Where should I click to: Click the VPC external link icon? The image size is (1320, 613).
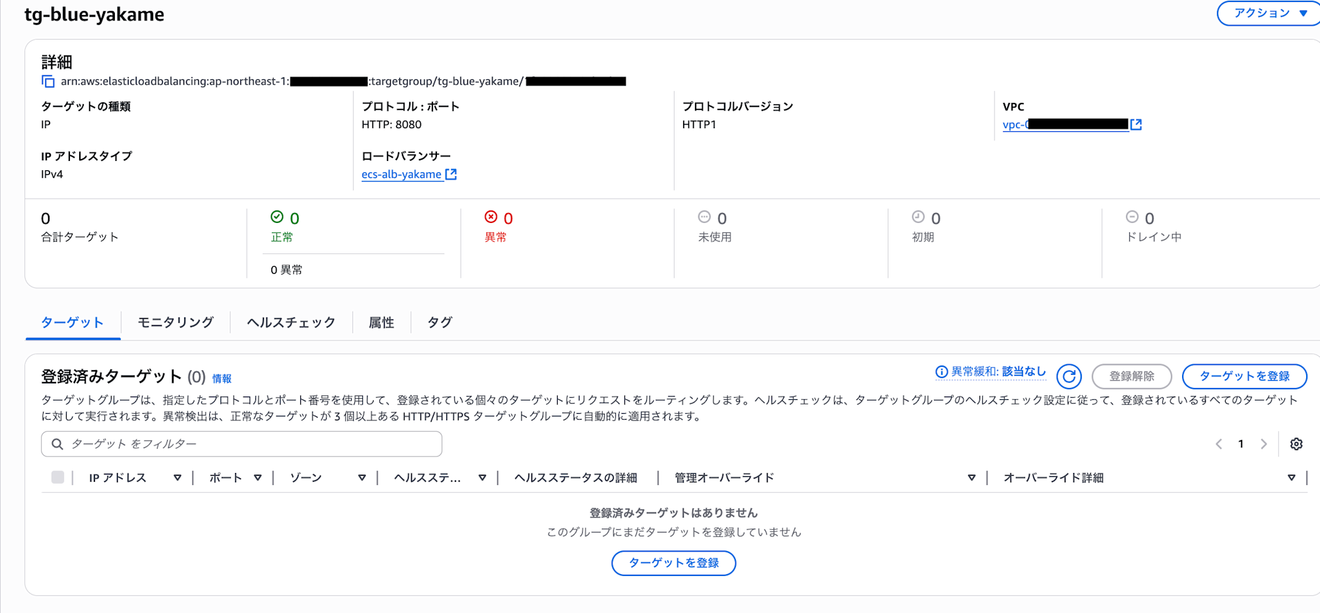1136,125
